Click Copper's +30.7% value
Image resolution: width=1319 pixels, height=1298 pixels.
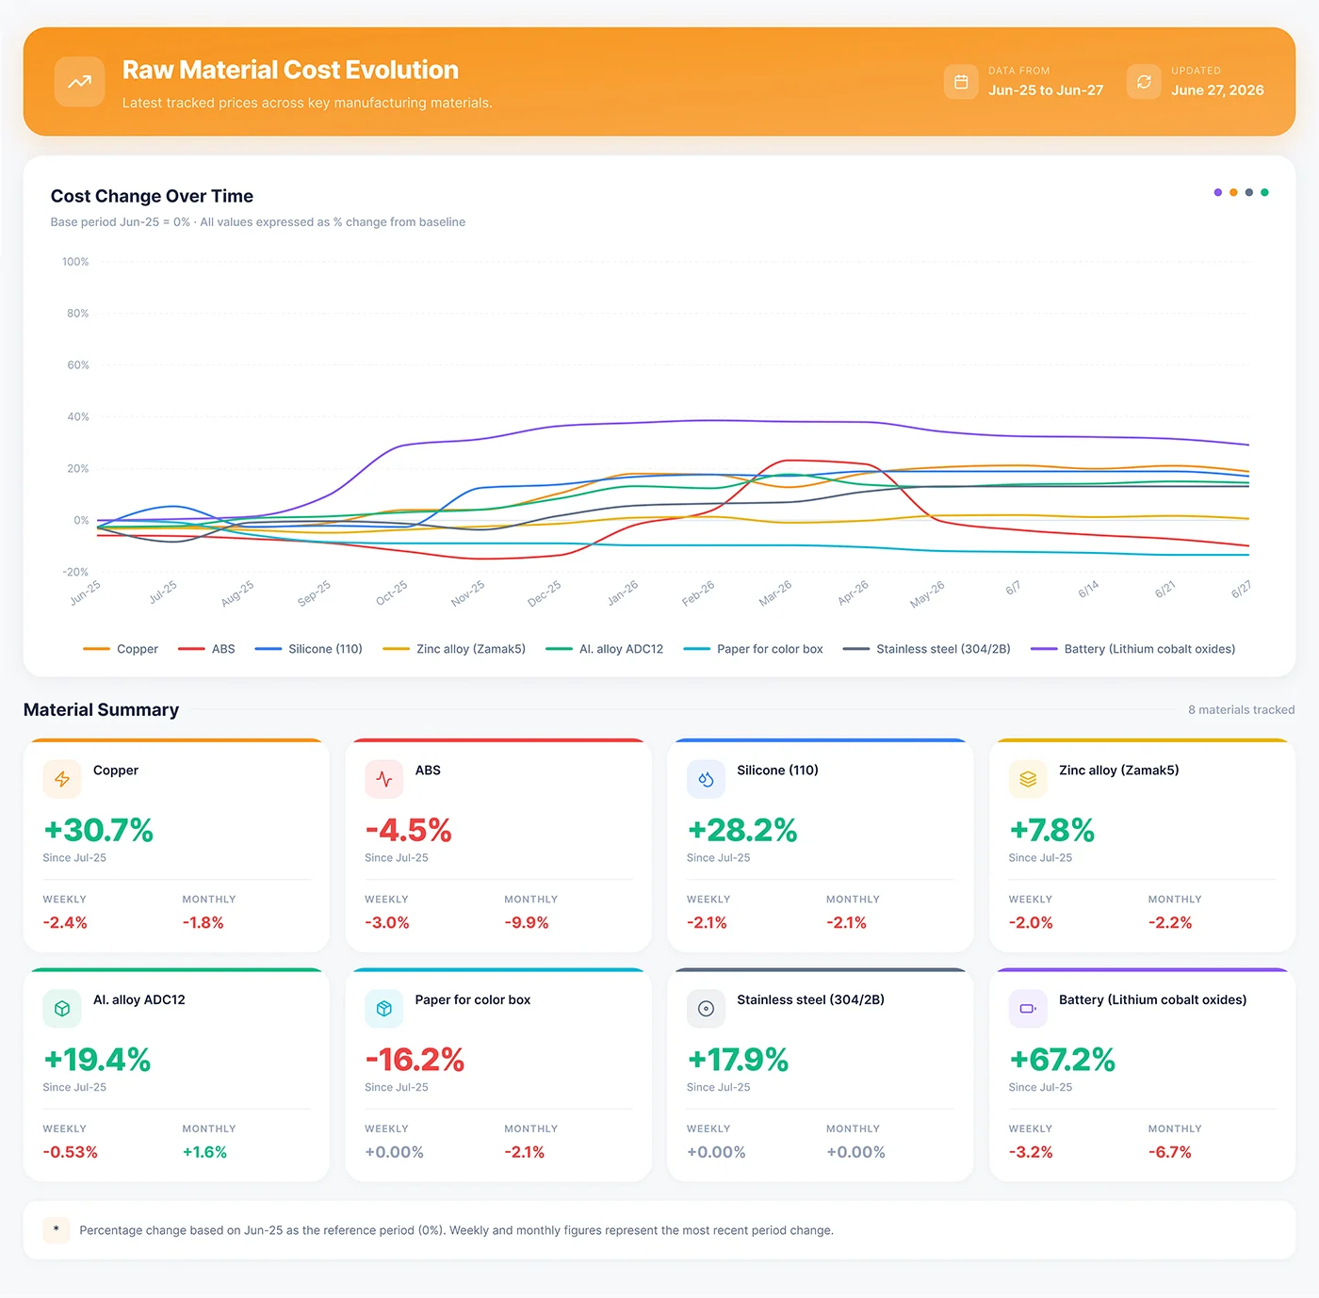[x=99, y=830]
